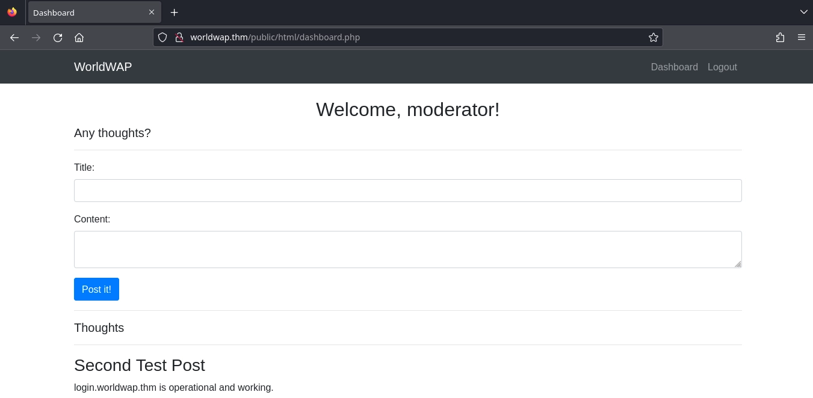Click the Firefox logo icon

click(12, 12)
